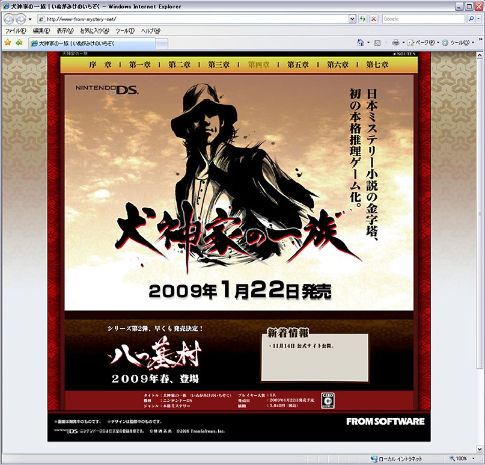This screenshot has width=485, height=465.
Task: Click the 新着情報 heading
Action: pos(288,333)
